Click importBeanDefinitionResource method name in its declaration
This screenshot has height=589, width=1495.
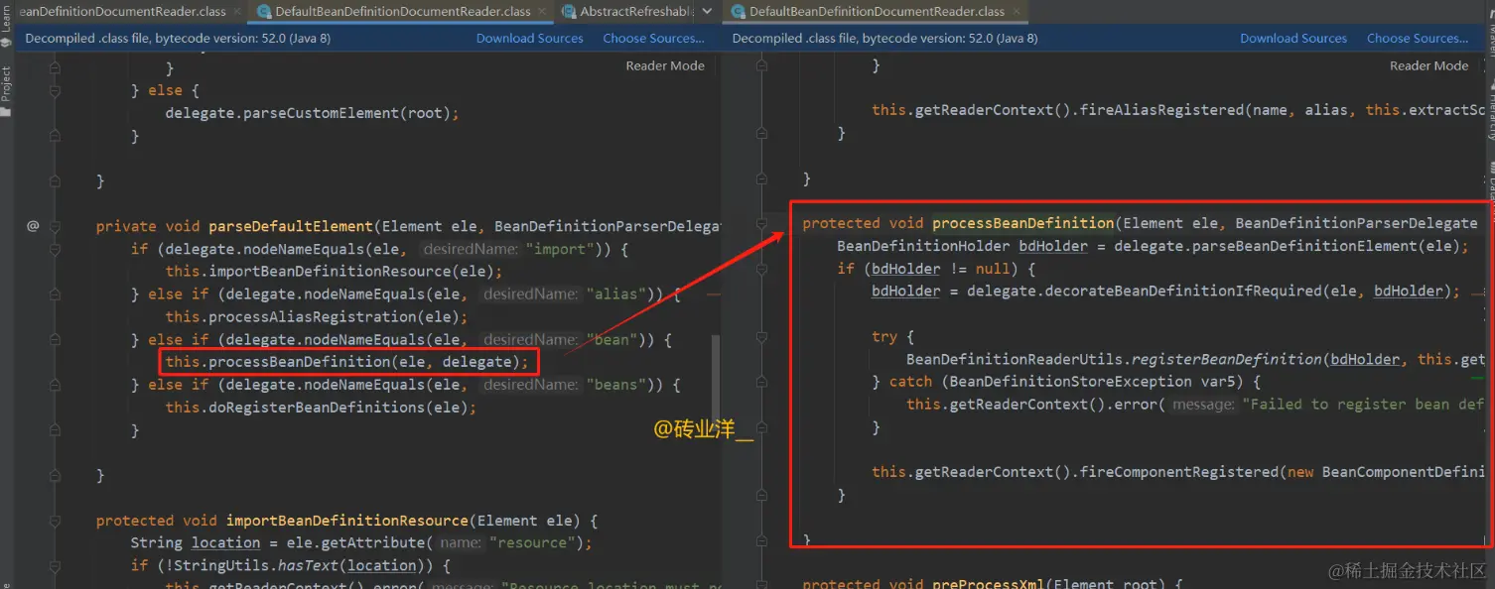(x=346, y=521)
